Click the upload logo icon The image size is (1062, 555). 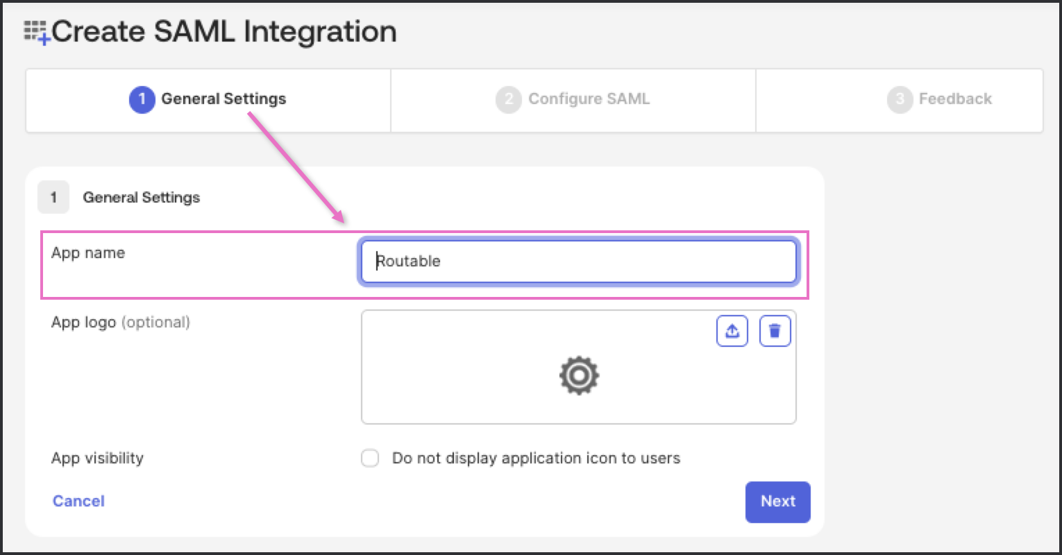(x=732, y=331)
